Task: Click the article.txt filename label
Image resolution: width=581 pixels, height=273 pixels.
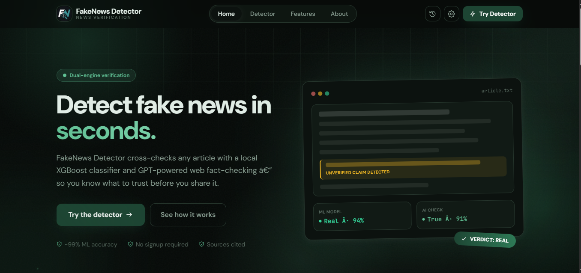Action: pos(497,91)
